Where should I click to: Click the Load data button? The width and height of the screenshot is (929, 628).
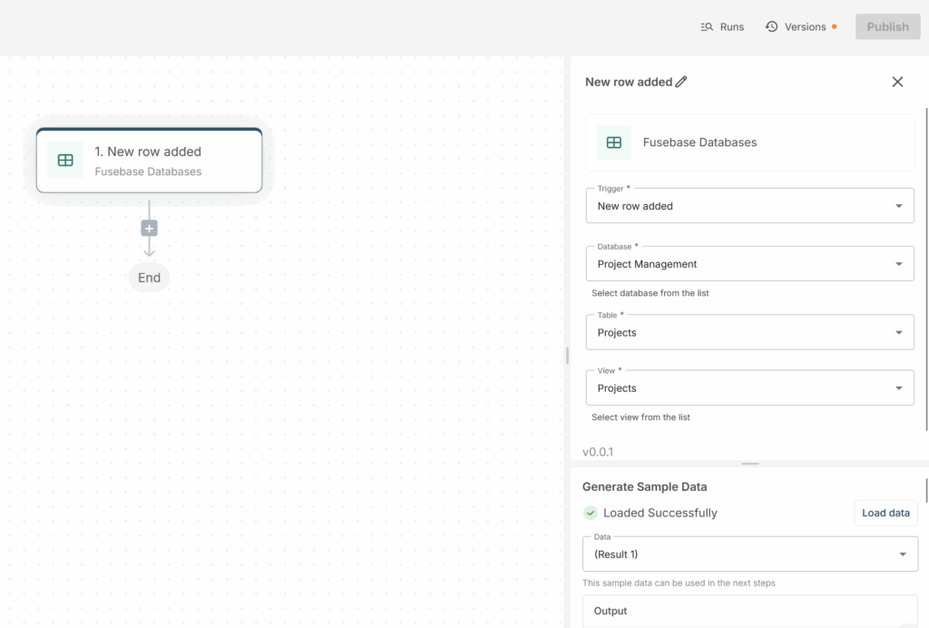pos(885,513)
